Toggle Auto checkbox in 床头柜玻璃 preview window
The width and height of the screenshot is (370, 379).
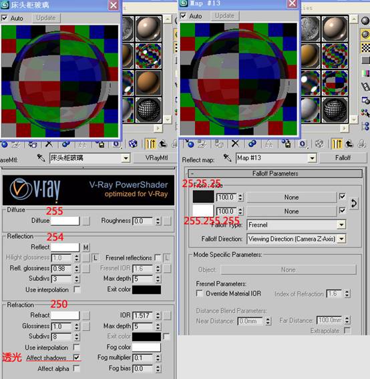pos(5,18)
